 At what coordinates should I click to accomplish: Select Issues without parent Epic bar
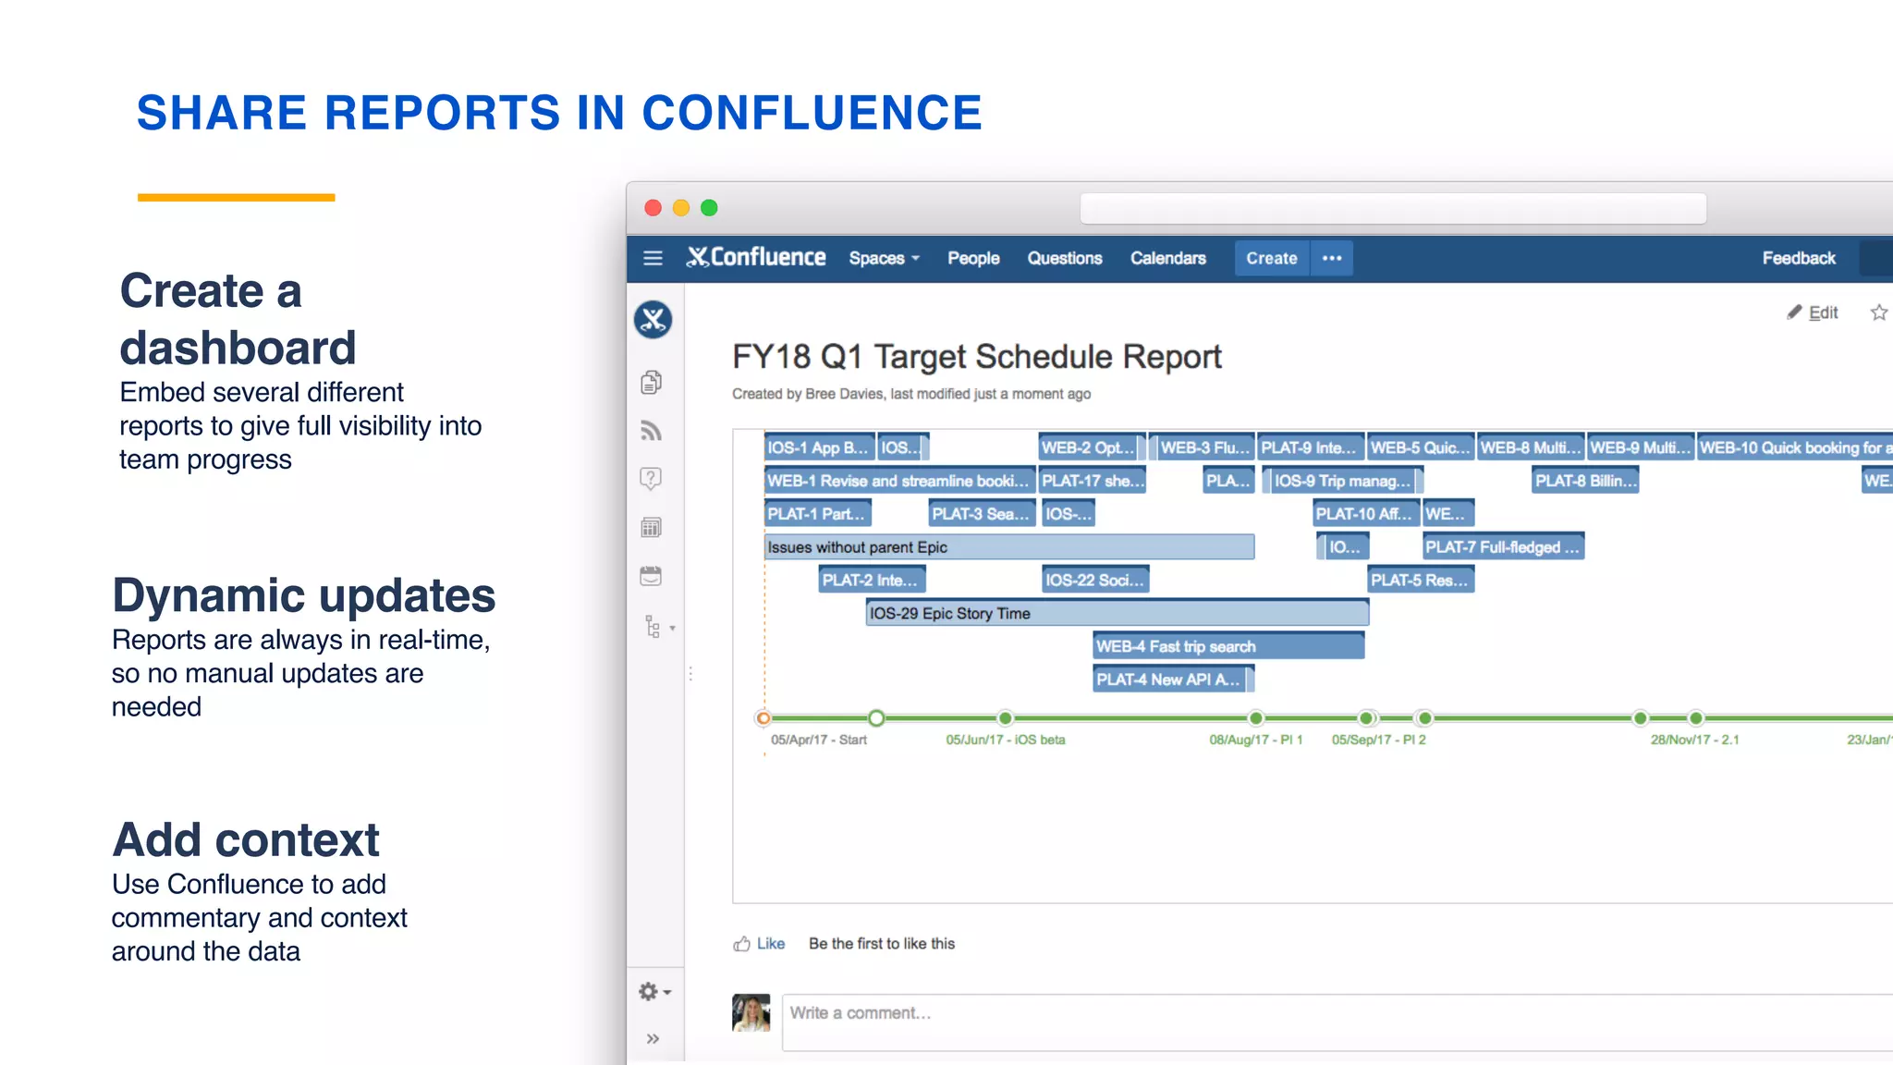click(1009, 547)
